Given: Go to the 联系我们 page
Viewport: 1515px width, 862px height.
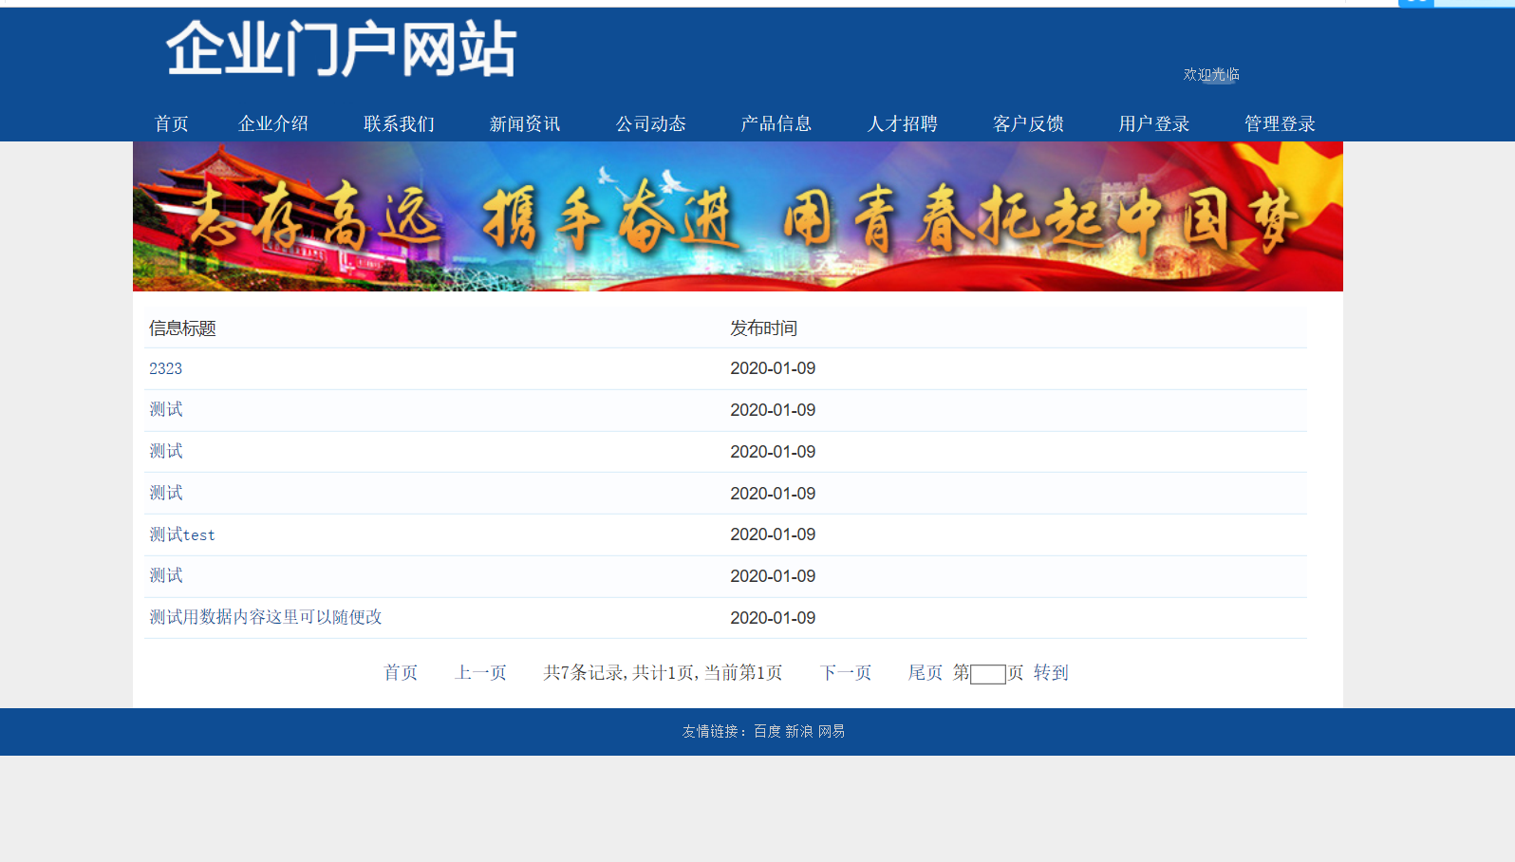Looking at the screenshot, I should 399,124.
